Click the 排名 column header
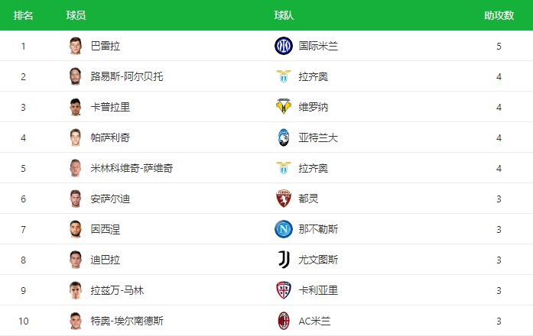533x336 pixels. pos(23,15)
